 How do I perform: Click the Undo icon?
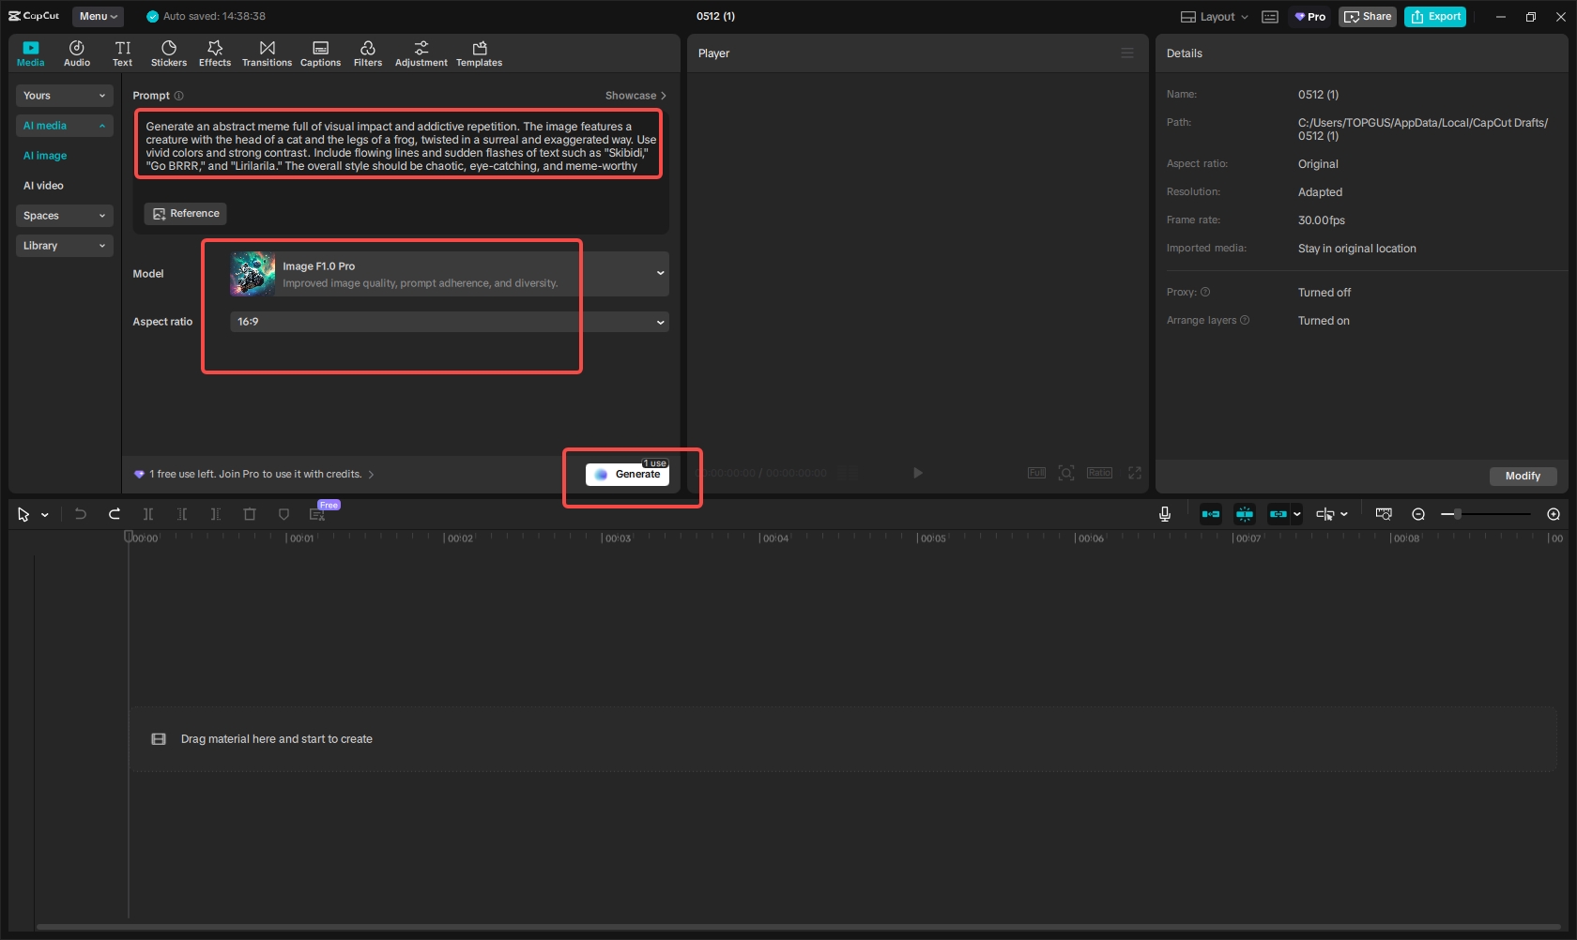pos(81,514)
